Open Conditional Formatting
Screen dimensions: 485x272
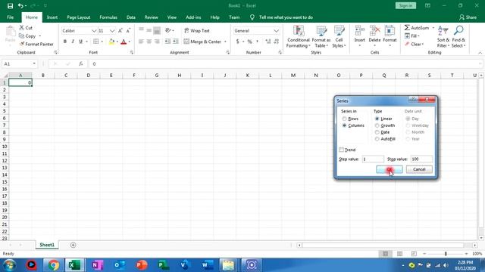tap(298, 37)
